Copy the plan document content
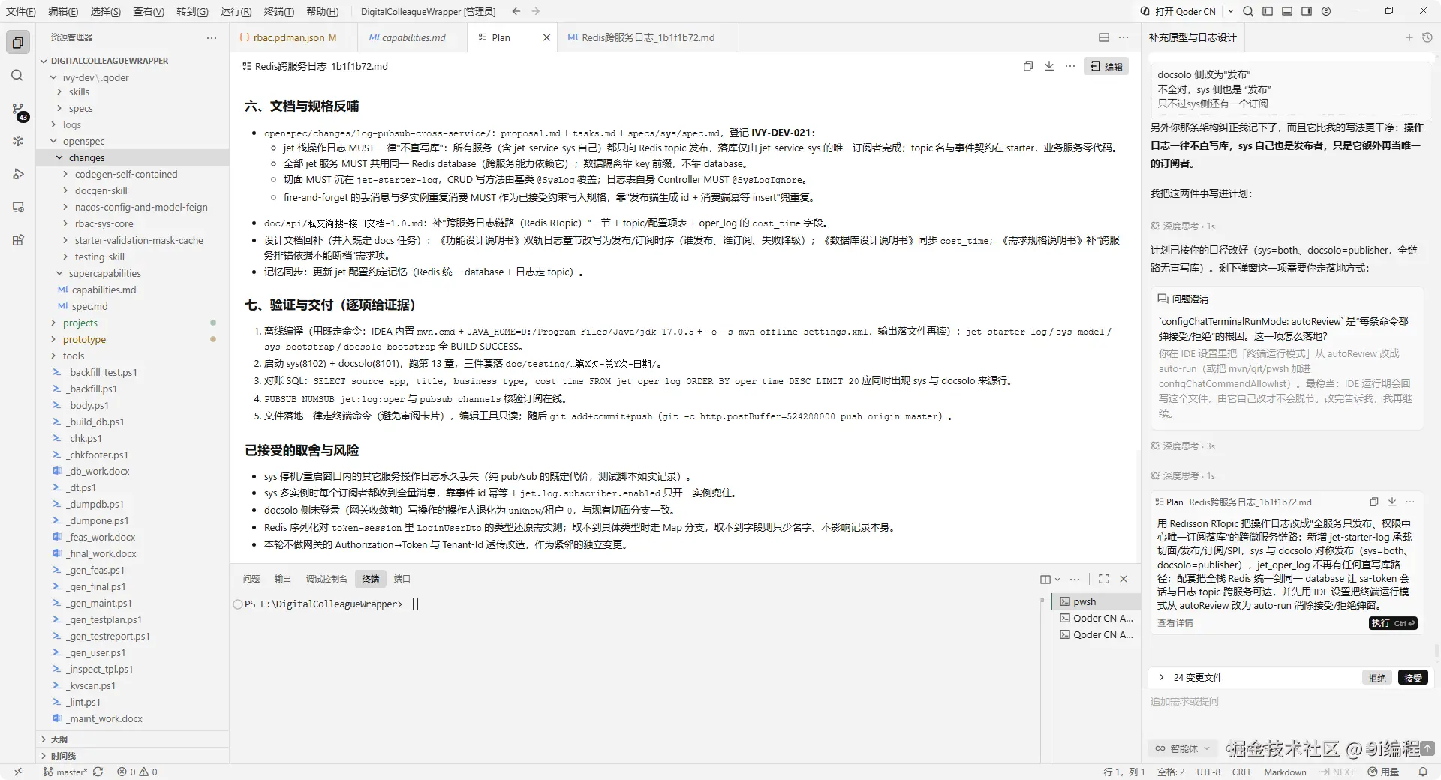Viewport: 1441px width, 780px height. click(x=1028, y=66)
